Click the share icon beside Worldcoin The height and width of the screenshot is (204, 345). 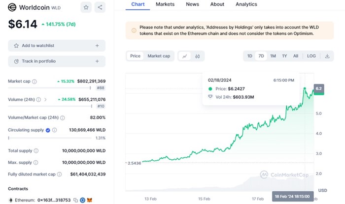(x=100, y=7)
